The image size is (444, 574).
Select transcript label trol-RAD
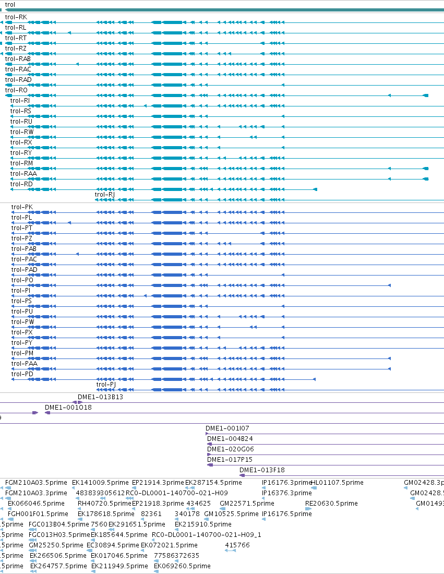18,80
